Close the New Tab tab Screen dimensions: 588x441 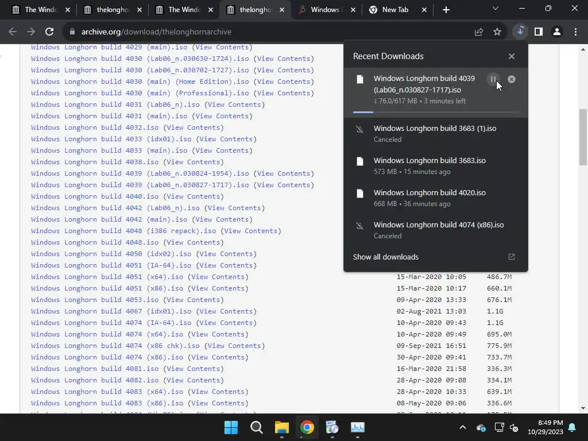tap(424, 10)
